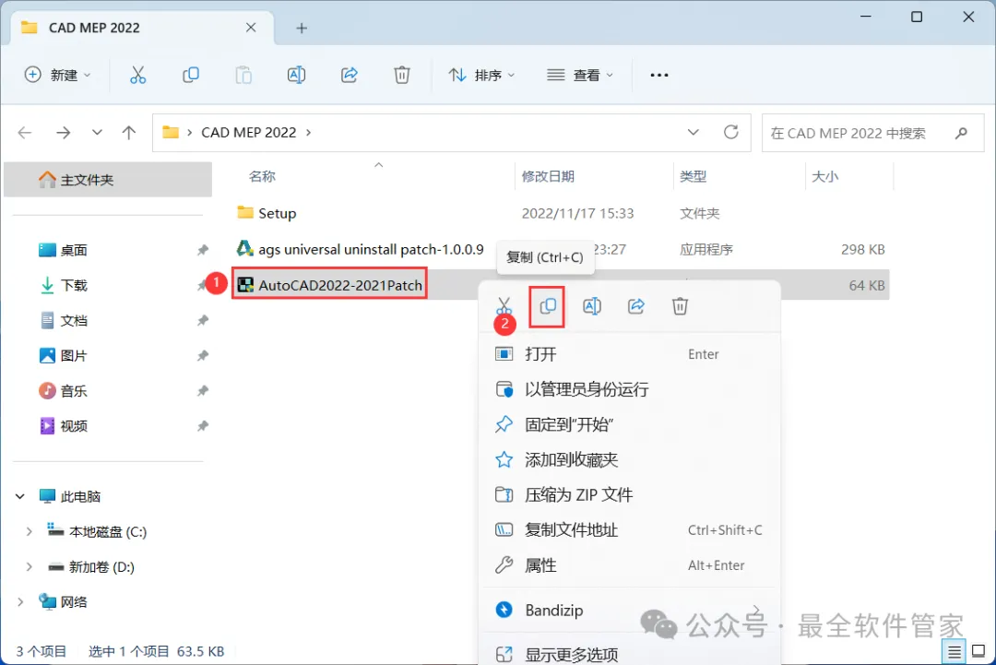The height and width of the screenshot is (665, 996).
Task: Open the 排序 sort dropdown
Action: [481, 75]
